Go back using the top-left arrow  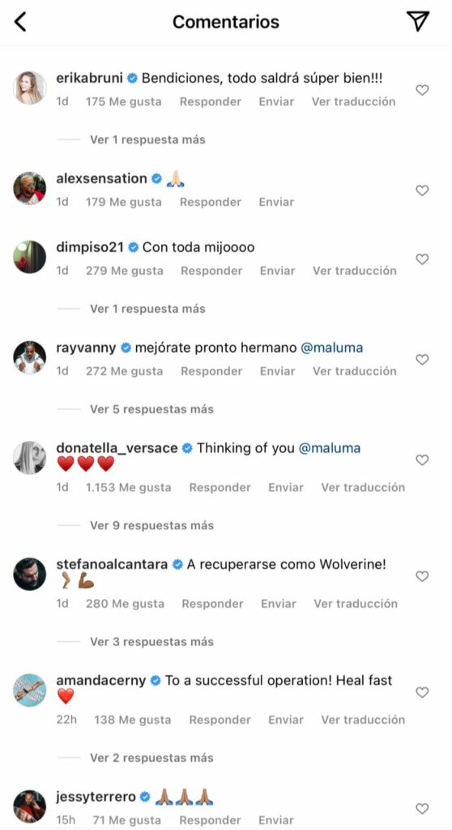pos(20,22)
